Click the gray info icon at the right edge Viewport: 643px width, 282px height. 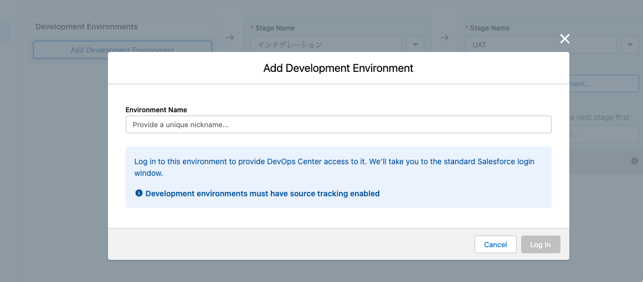pos(635,161)
